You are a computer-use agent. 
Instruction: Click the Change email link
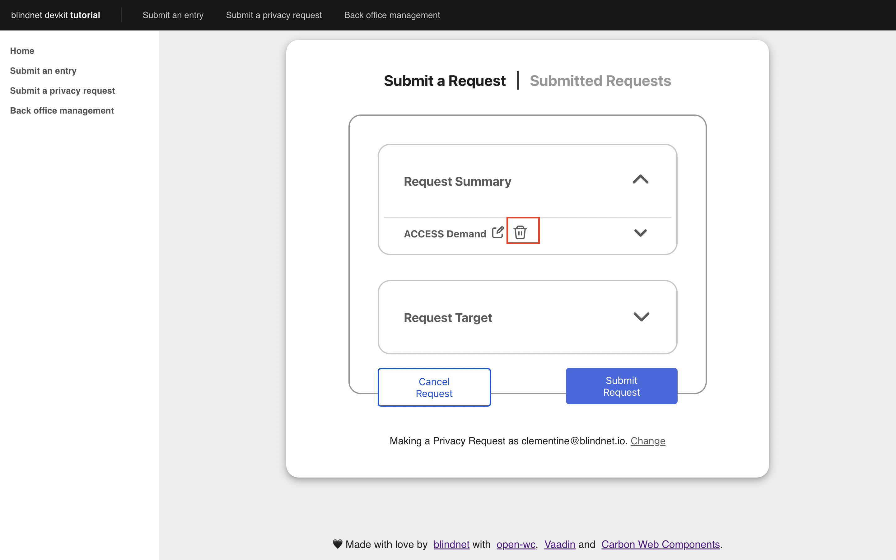pos(647,441)
